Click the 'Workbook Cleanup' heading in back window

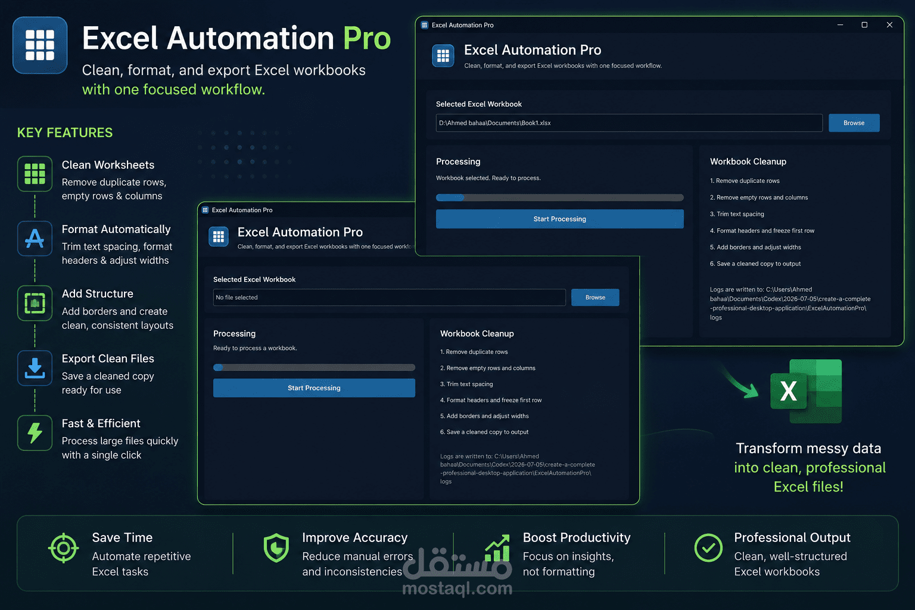pos(748,161)
